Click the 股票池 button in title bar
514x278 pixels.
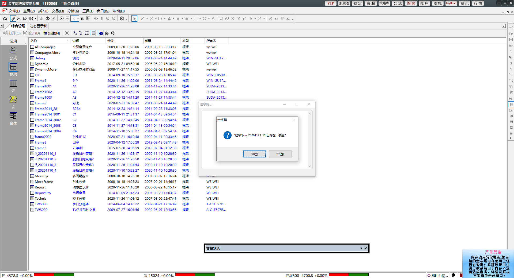[x=344, y=3]
